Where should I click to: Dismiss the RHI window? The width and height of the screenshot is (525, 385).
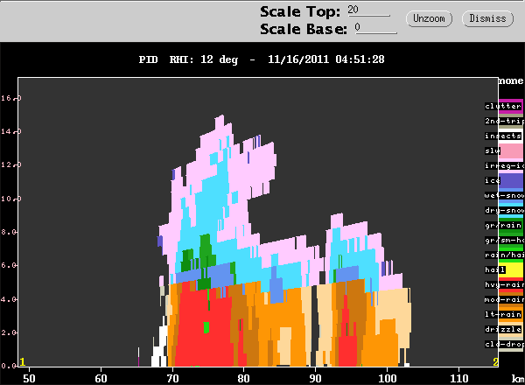click(x=487, y=18)
